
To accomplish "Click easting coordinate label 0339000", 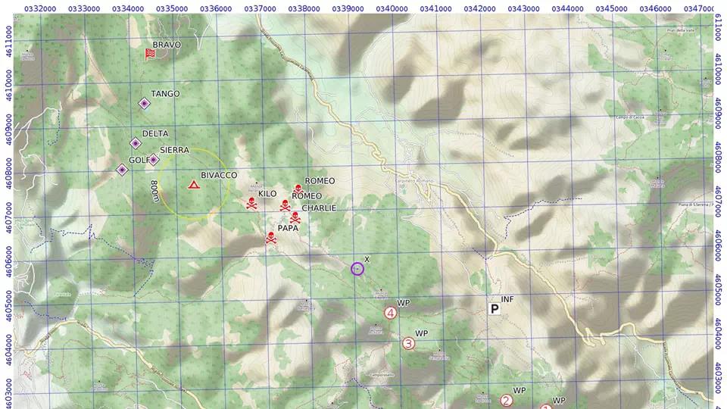I will tap(348, 9).
